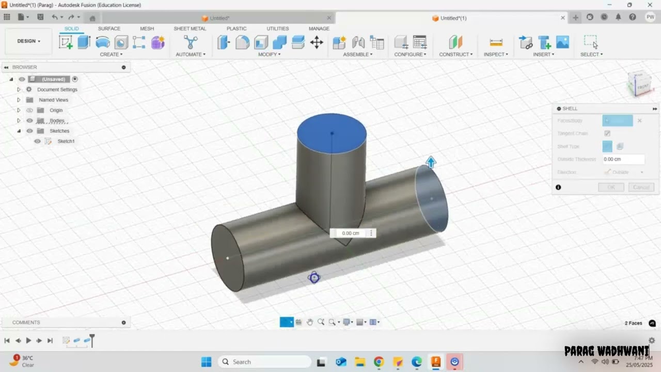Select the Move/Copy tool
This screenshot has width=661, height=372.
point(317,42)
